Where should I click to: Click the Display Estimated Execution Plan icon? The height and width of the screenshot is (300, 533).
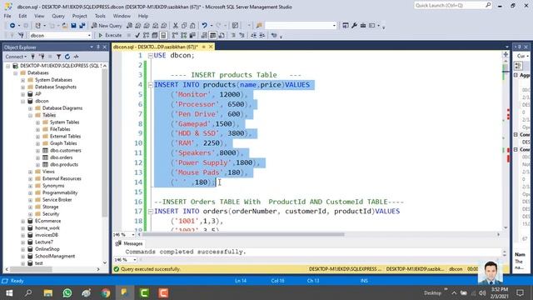coord(146,35)
